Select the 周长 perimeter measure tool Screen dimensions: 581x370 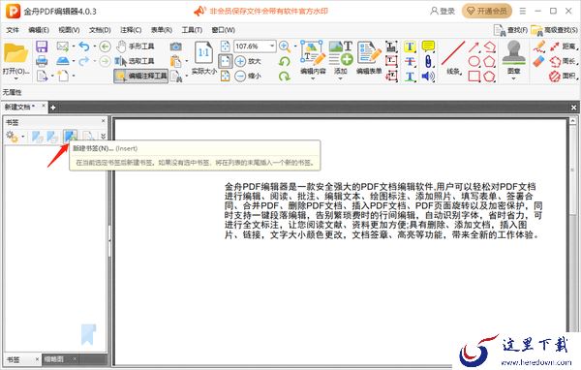click(564, 62)
